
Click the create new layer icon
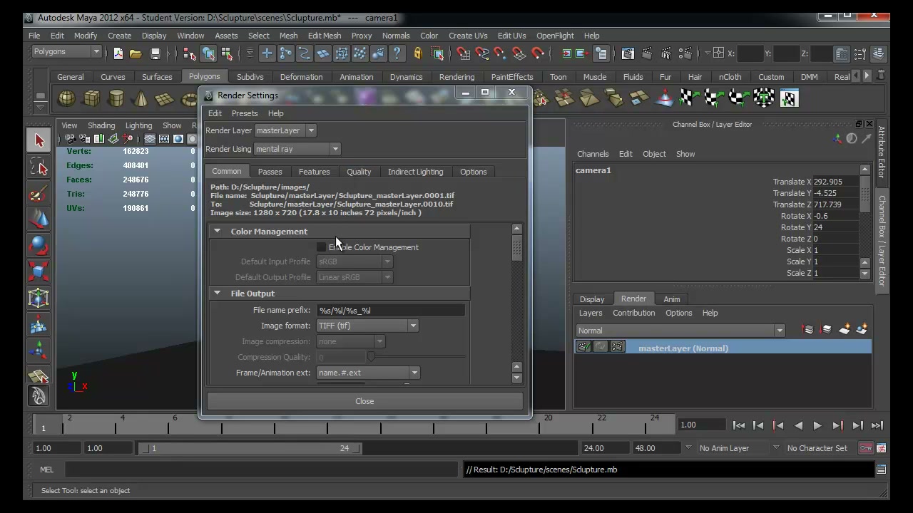pyautogui.click(x=845, y=329)
